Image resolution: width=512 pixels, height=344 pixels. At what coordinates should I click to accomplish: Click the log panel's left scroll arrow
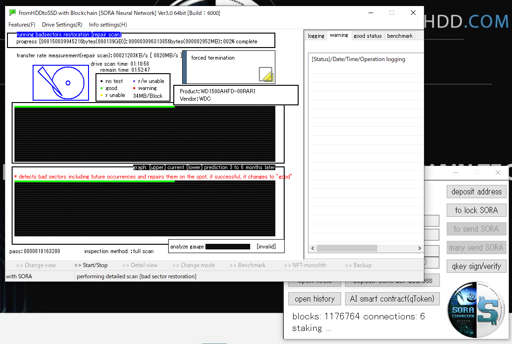click(x=313, y=248)
